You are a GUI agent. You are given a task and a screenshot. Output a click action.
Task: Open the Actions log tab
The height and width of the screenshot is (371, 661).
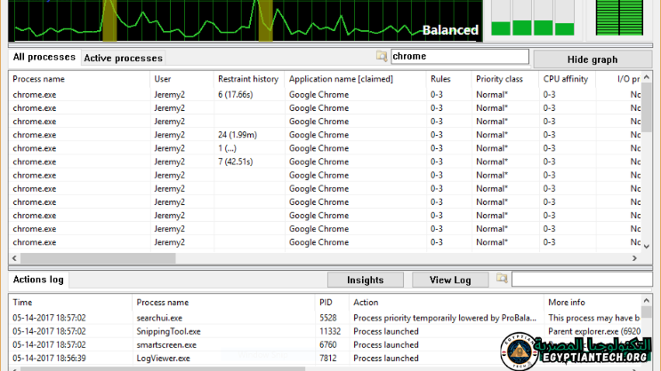(x=38, y=280)
